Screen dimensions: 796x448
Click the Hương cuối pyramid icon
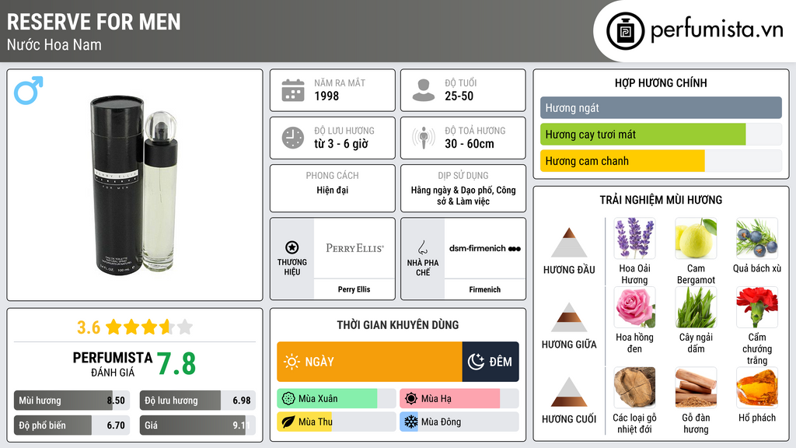click(x=569, y=392)
